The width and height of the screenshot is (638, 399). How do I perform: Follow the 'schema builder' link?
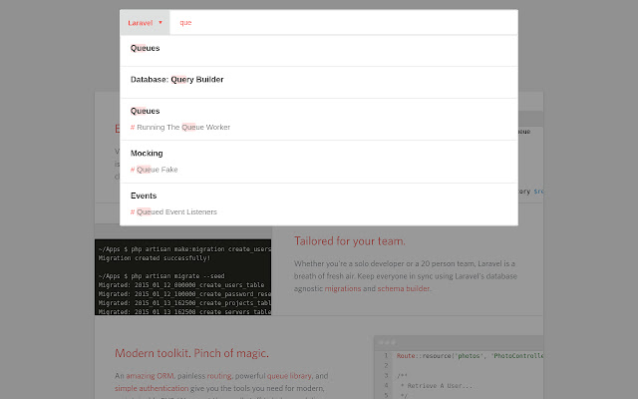coord(403,288)
